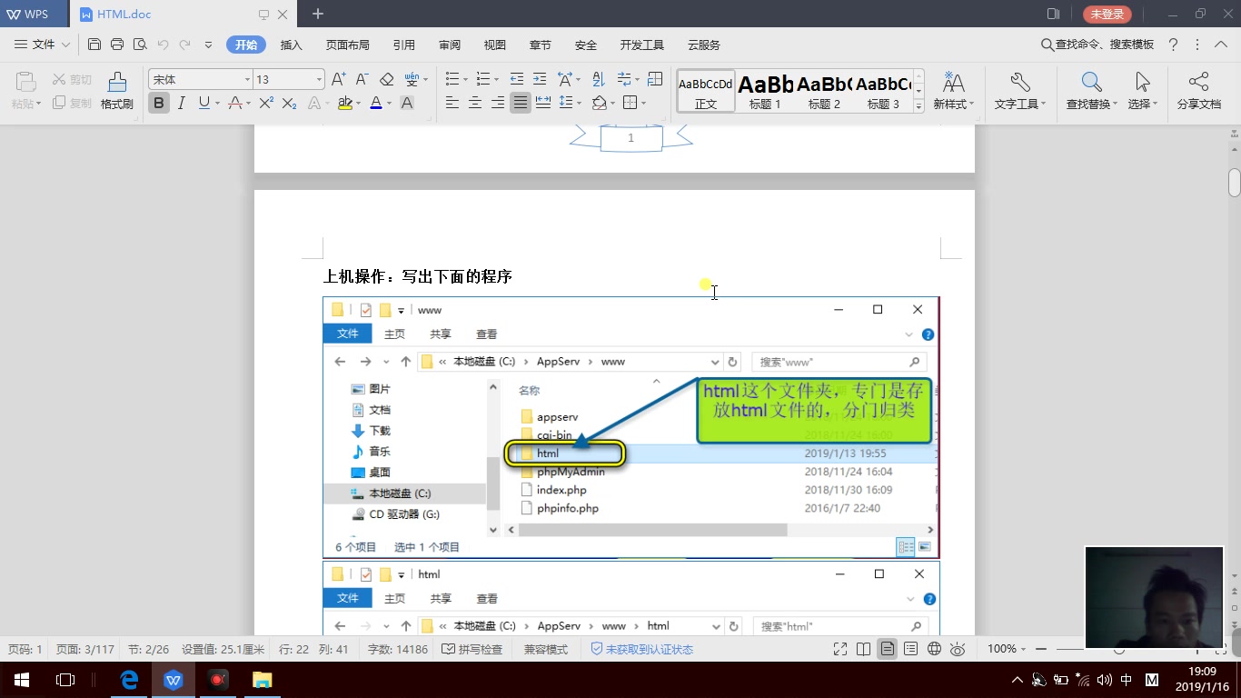Apply yellow highlight color
Screen dimensions: 1241x698
[344, 103]
